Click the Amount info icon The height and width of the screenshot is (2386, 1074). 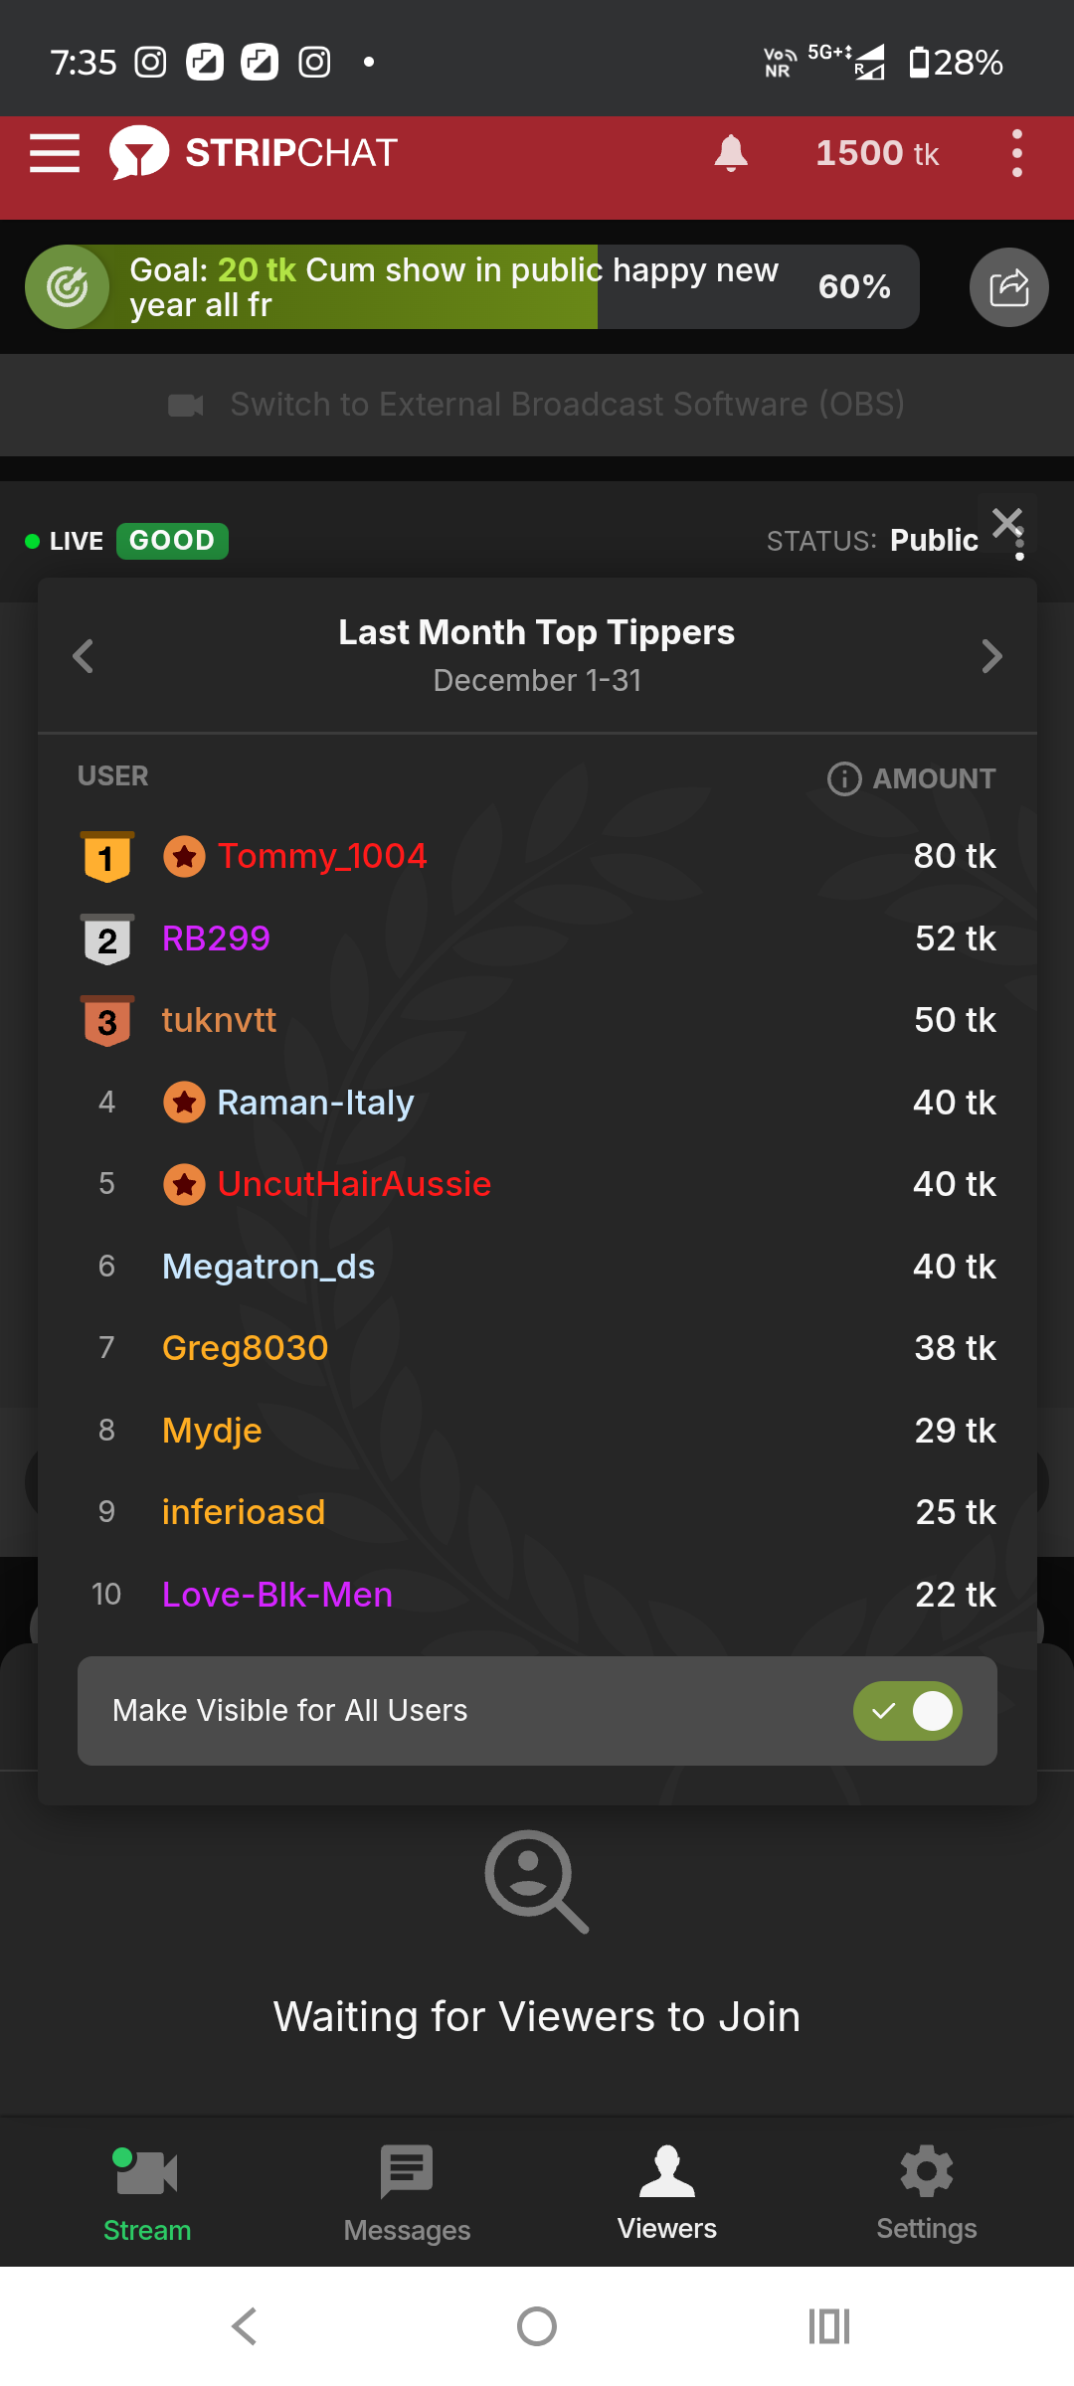[844, 778]
